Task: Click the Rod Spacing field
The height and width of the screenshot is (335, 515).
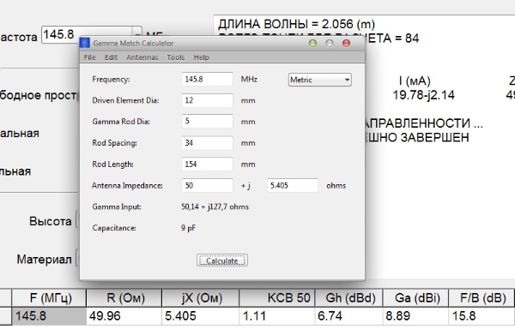Action: click(x=207, y=143)
